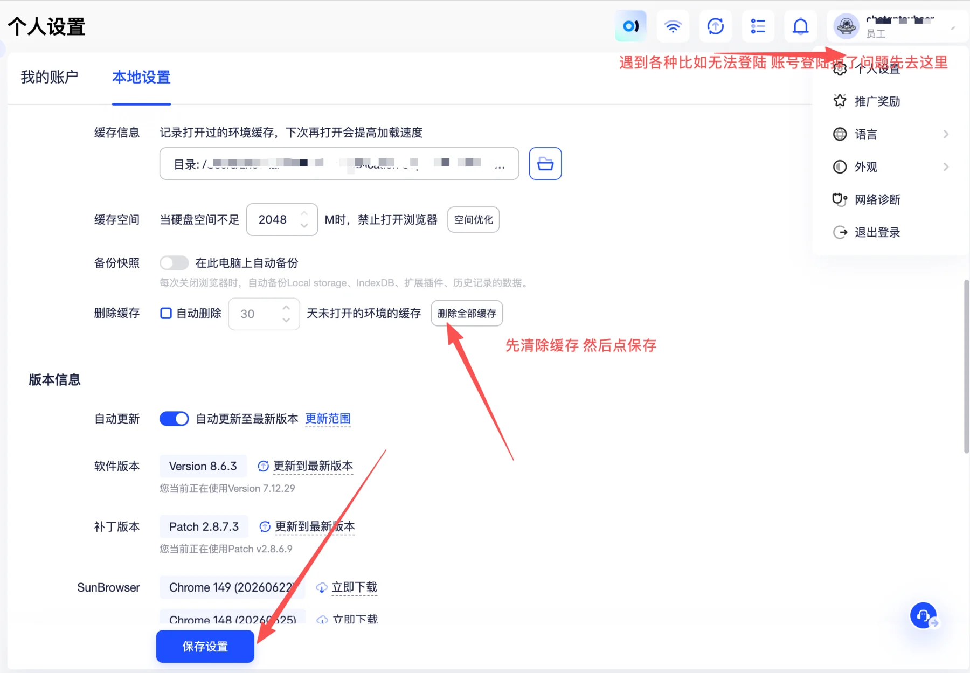Click refresh icon next to Version 8.6.3

tap(263, 466)
